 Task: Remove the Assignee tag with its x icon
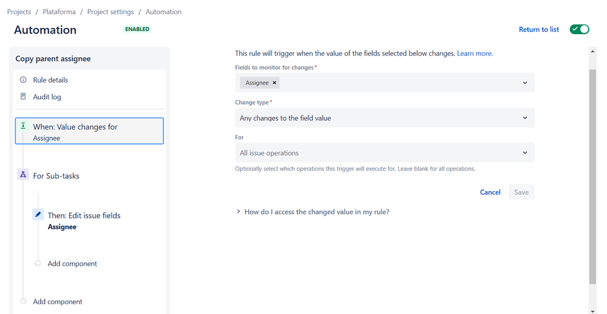coord(274,83)
